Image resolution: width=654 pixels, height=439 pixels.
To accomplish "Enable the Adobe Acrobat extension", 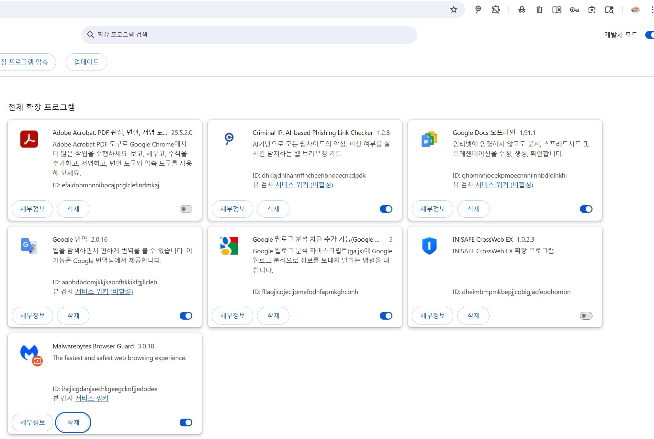I will click(186, 209).
